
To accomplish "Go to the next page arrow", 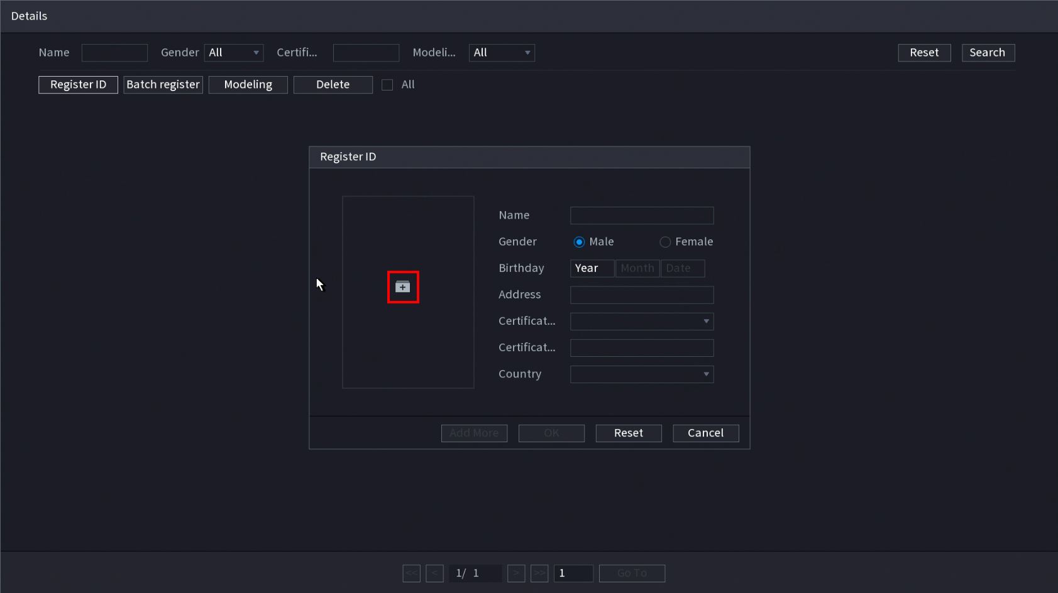I will (516, 573).
